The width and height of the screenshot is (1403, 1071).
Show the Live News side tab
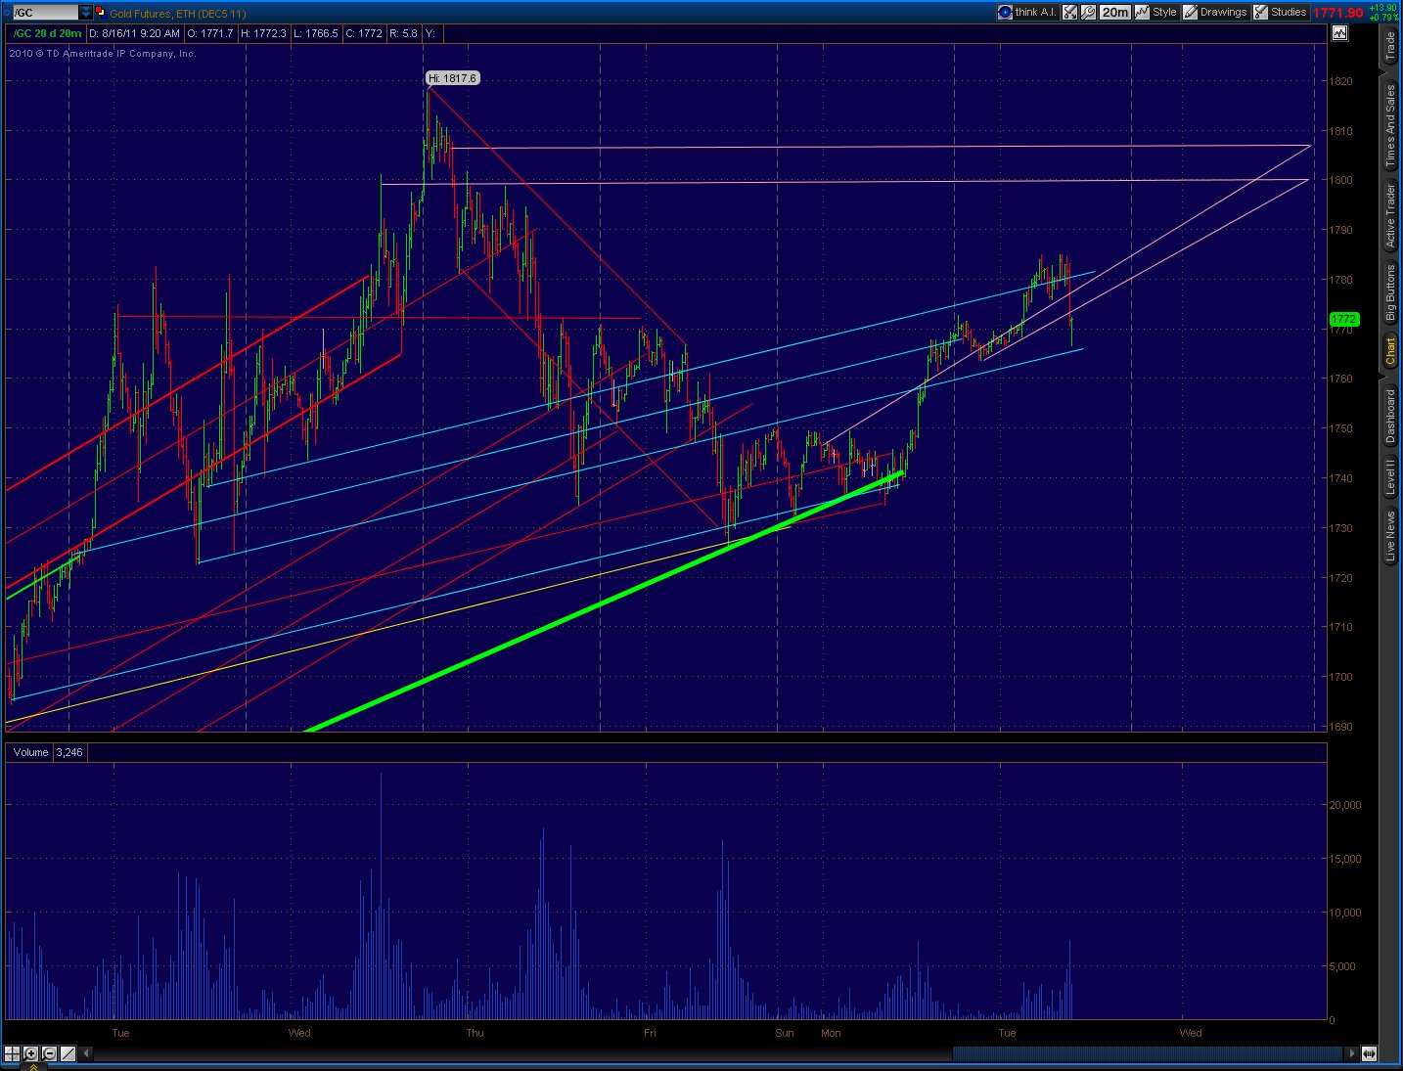click(1390, 537)
